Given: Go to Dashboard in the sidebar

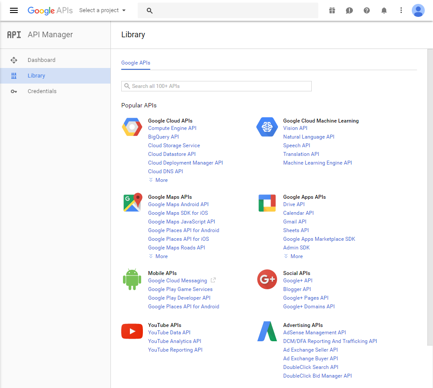Looking at the screenshot, I should [42, 60].
